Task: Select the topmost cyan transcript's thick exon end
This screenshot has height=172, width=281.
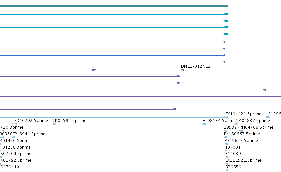Action: tap(226, 14)
